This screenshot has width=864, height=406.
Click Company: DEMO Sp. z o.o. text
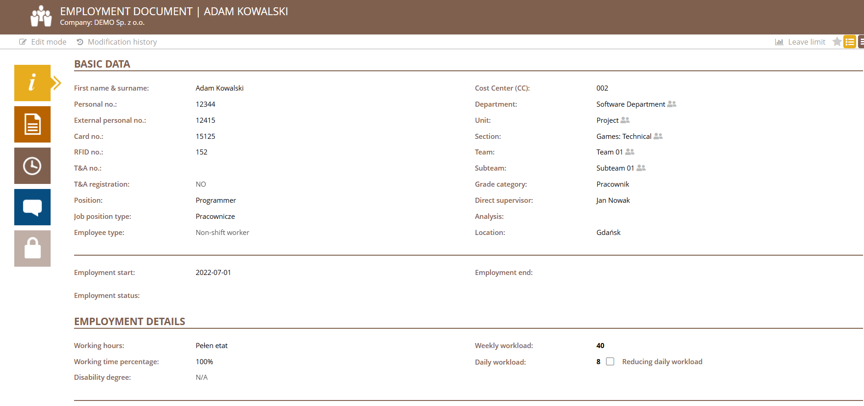click(102, 22)
